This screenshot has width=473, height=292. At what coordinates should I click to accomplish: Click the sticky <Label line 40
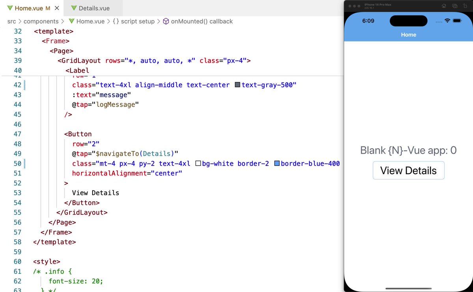pyautogui.click(x=77, y=71)
